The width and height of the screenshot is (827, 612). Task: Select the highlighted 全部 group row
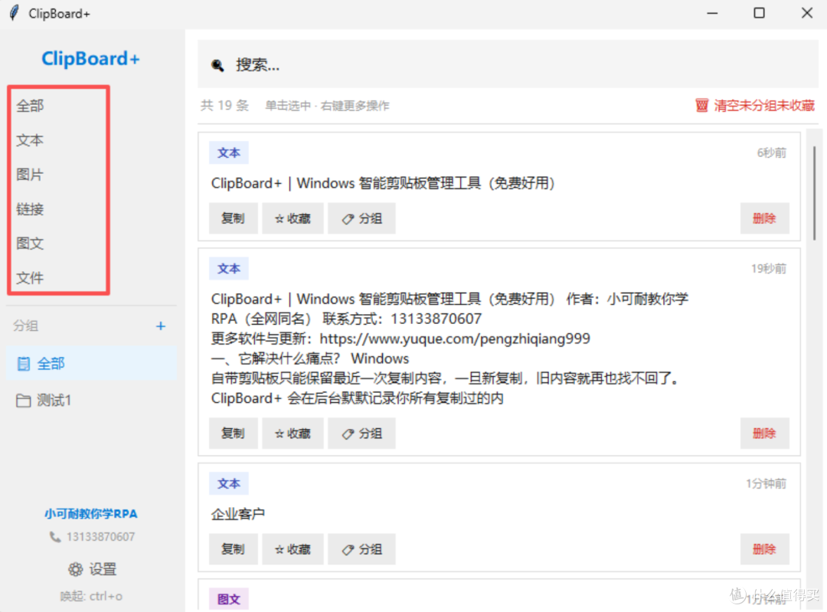point(91,364)
